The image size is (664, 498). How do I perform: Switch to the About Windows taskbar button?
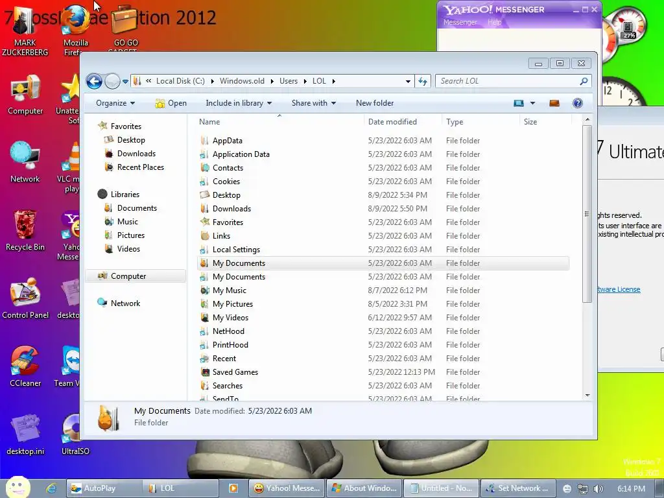tap(364, 488)
